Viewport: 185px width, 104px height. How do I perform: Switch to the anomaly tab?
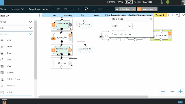click(x=68, y=15)
